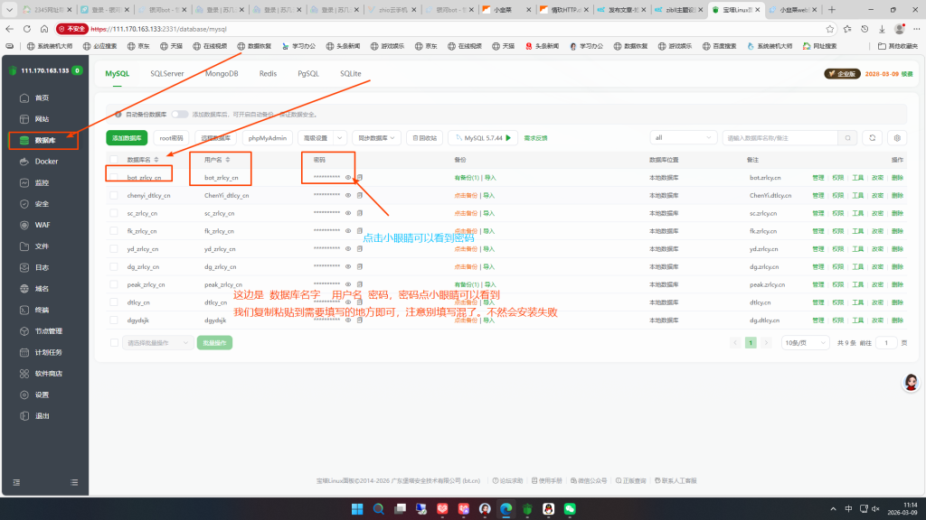926x520 pixels.
Task: Check the box for sc_zrlcy_cn row
Action: tap(114, 214)
